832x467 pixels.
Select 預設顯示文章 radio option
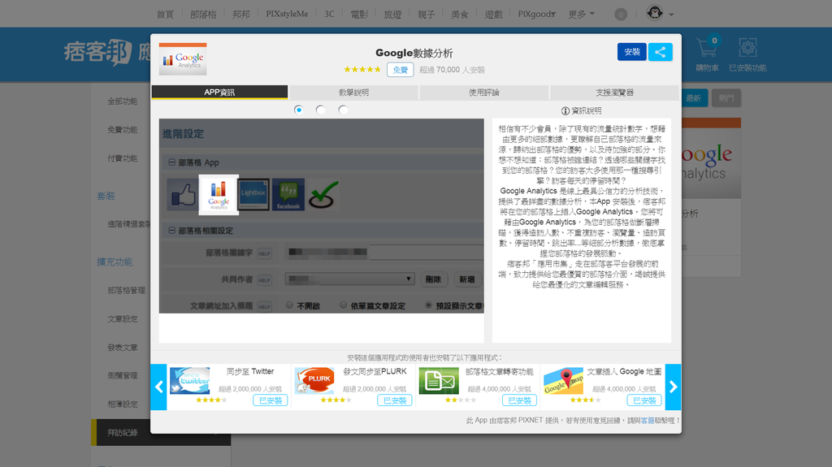click(x=429, y=305)
